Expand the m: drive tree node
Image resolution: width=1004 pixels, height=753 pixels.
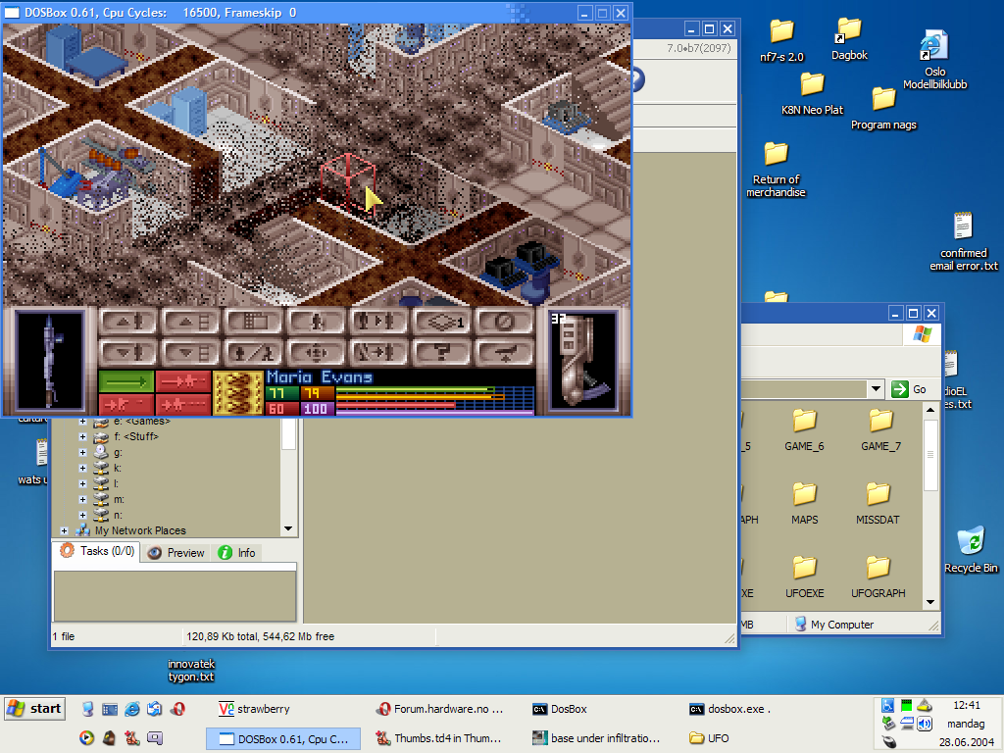82,499
